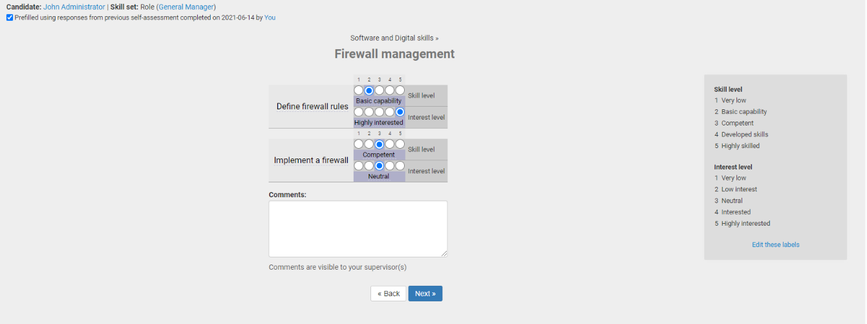This screenshot has height=324, width=867.
Task: Set Implement a firewall skill level to 4
Action: 390,144
